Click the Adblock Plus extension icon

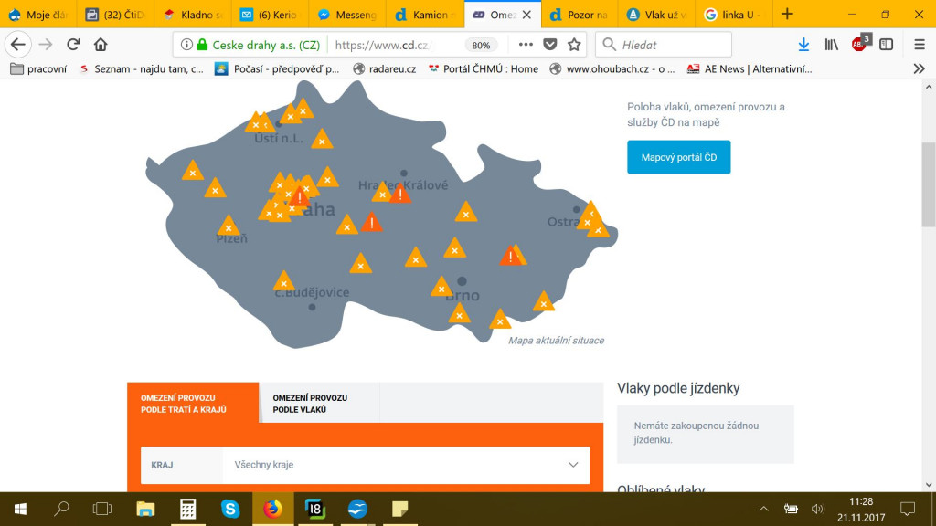coord(859,44)
